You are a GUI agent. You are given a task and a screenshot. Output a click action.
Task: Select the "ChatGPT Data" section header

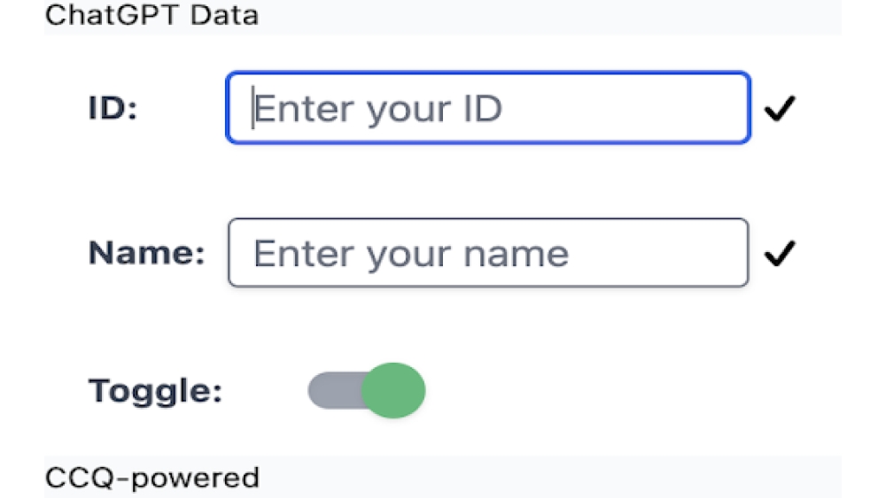click(152, 15)
